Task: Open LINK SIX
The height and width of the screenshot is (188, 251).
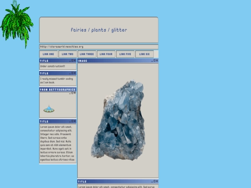Action: pyautogui.click(x=145, y=54)
